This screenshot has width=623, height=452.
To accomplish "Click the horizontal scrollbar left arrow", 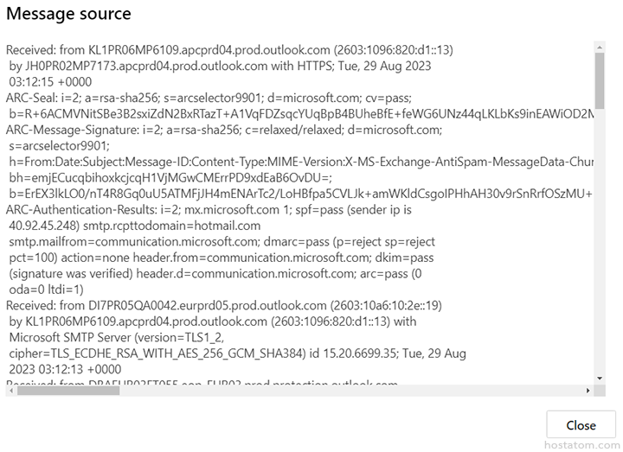I will pos(11,390).
